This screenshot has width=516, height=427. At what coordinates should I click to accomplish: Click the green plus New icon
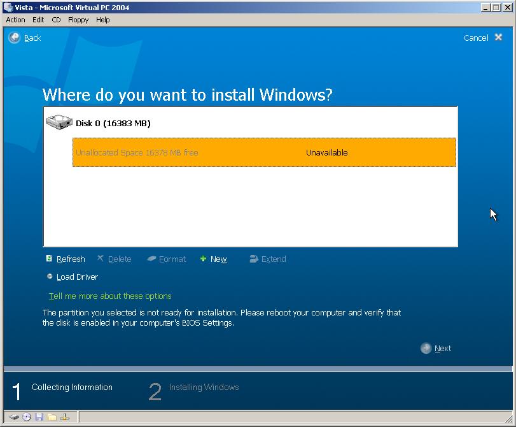point(203,259)
